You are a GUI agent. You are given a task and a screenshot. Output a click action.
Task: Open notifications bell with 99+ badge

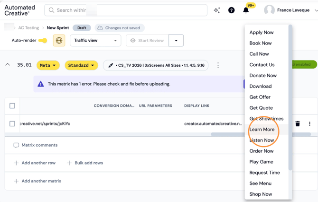246,10
